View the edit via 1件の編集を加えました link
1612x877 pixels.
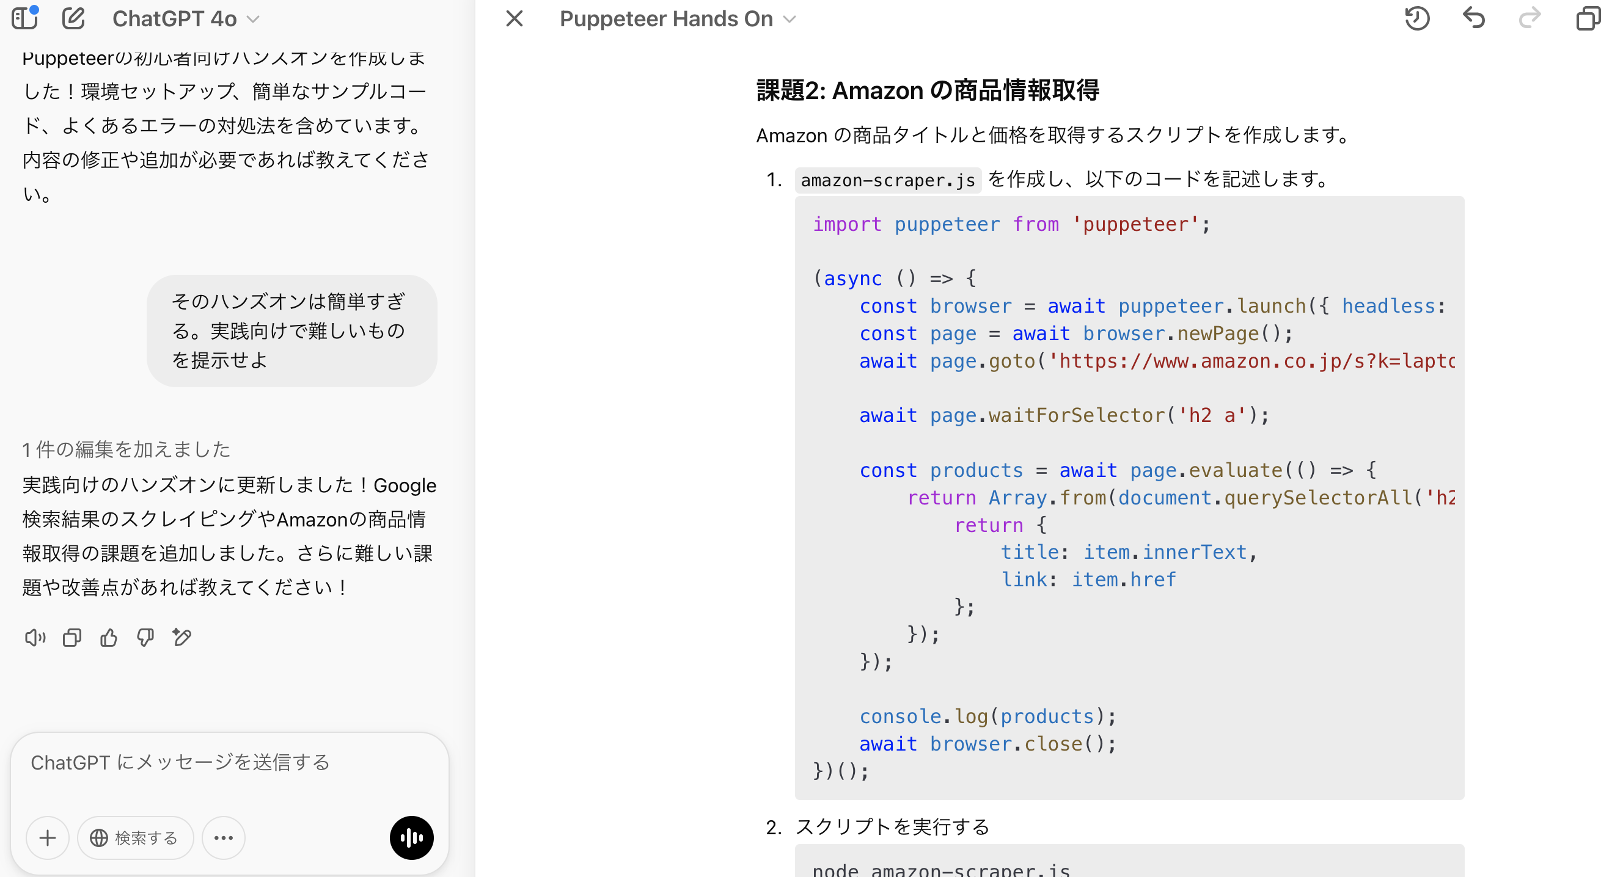pos(125,448)
